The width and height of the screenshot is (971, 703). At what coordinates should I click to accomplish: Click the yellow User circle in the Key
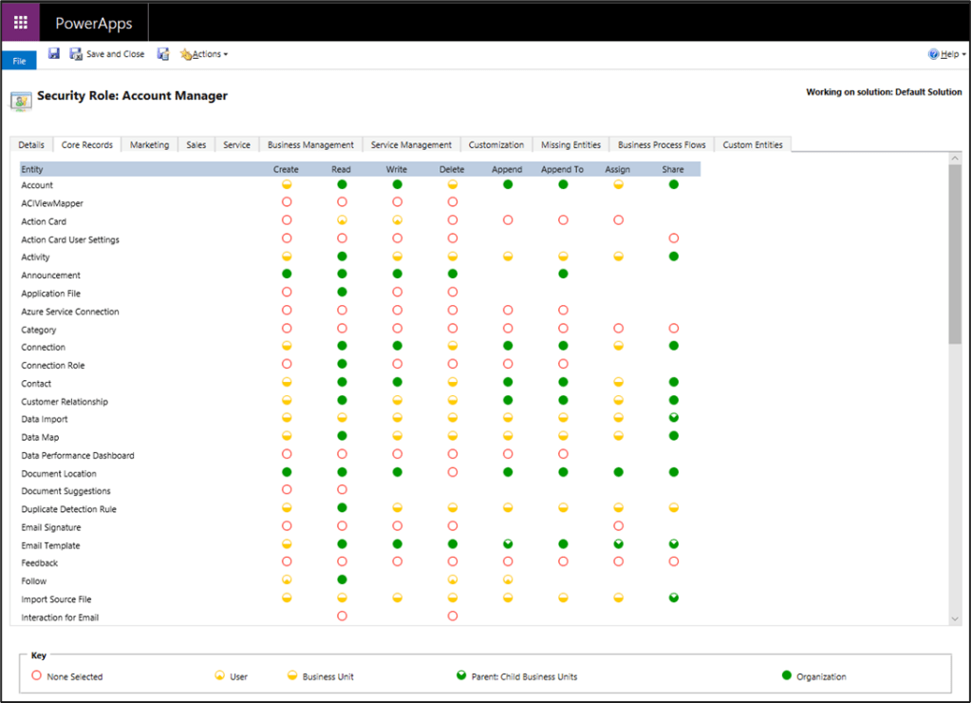point(217,675)
